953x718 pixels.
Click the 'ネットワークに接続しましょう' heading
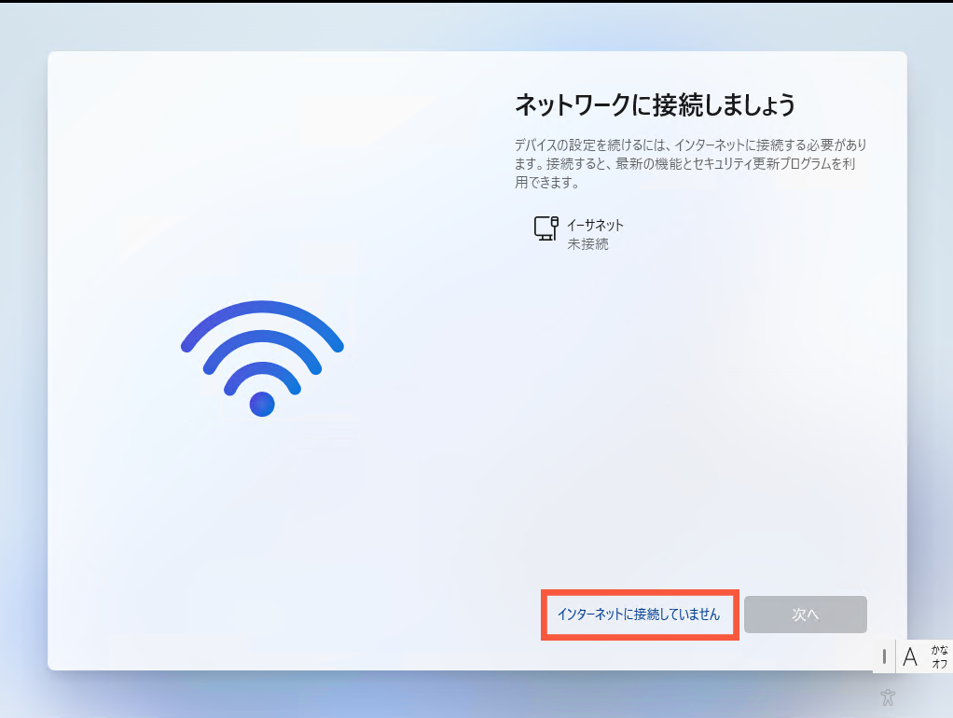point(655,105)
